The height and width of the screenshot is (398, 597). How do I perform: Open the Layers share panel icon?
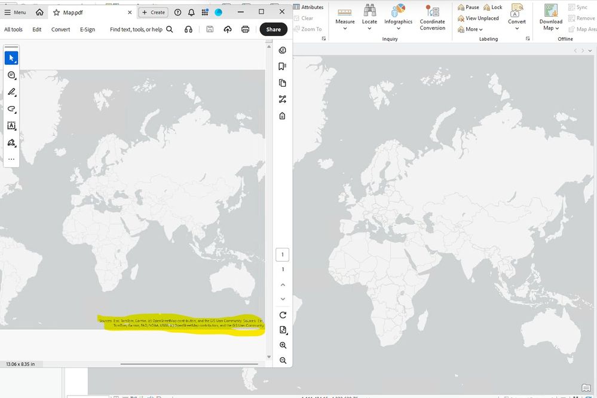tap(283, 99)
